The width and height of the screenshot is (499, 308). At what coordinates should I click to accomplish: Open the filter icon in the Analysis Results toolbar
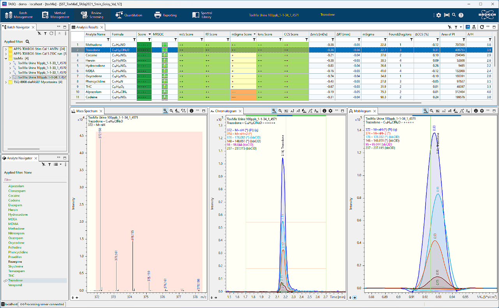click(456, 27)
